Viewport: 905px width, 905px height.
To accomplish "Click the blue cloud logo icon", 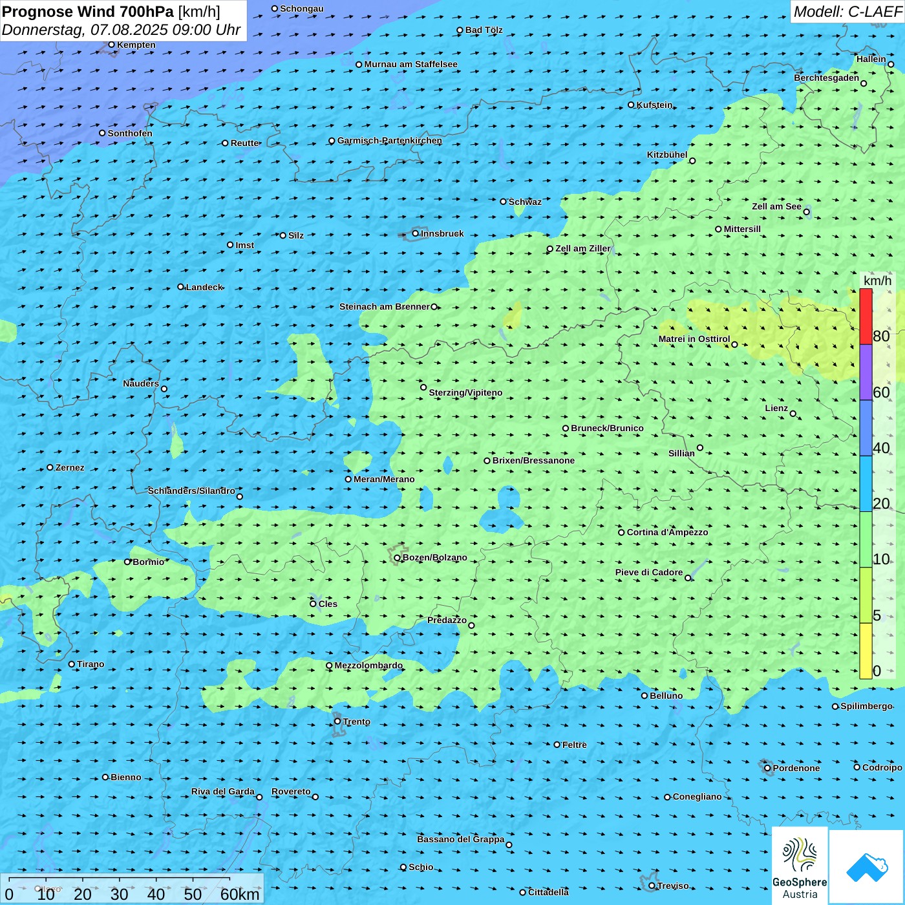I will [x=867, y=866].
